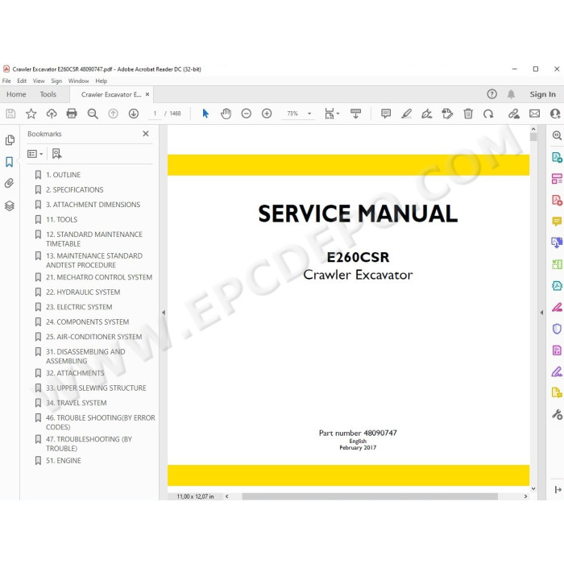Click the search magnifier in right rail
Viewport: 564px width, 564px height.
(557, 135)
